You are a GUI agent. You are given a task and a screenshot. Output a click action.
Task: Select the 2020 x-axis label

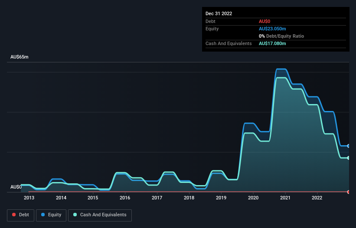coord(253,198)
